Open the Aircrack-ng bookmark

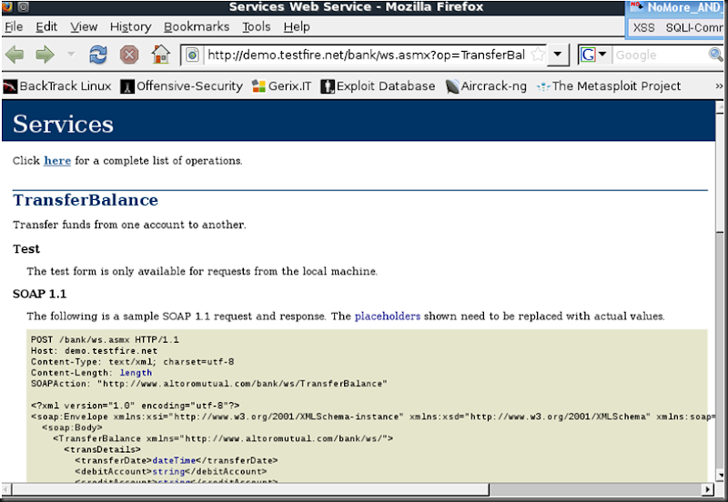click(486, 86)
